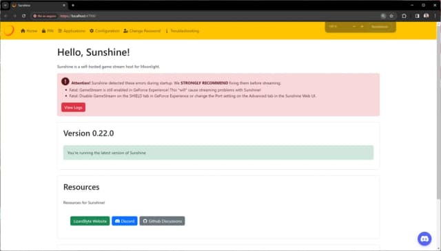Open the PIN page
Screen dimensions: 441x251
click(48, 31)
